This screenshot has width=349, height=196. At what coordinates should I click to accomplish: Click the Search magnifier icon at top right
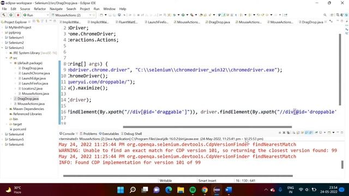tap(325, 15)
